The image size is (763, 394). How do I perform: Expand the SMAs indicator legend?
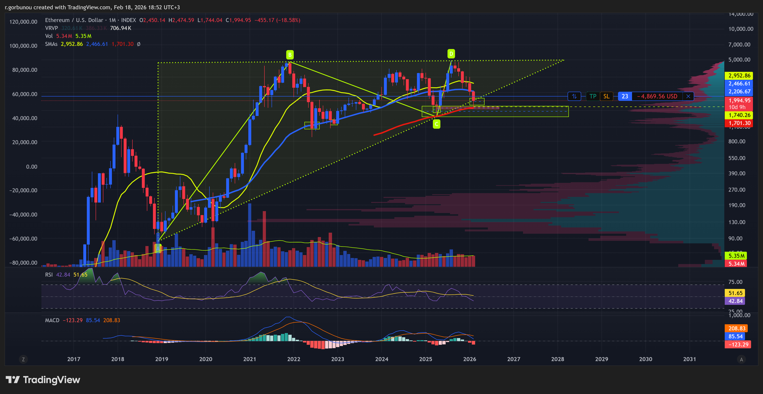(51, 44)
